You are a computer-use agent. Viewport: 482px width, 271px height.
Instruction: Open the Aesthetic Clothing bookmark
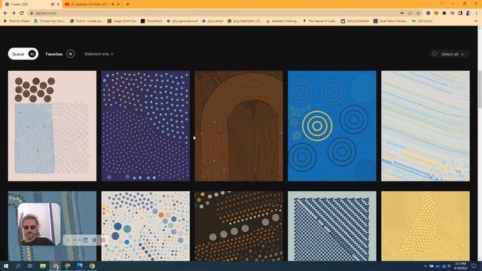282,21
